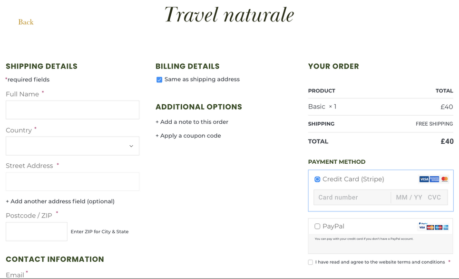Expand Apply a coupon code

coord(188,136)
